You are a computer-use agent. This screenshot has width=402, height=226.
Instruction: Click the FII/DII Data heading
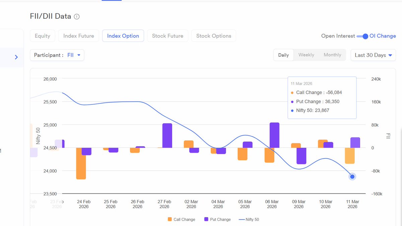(x=51, y=16)
